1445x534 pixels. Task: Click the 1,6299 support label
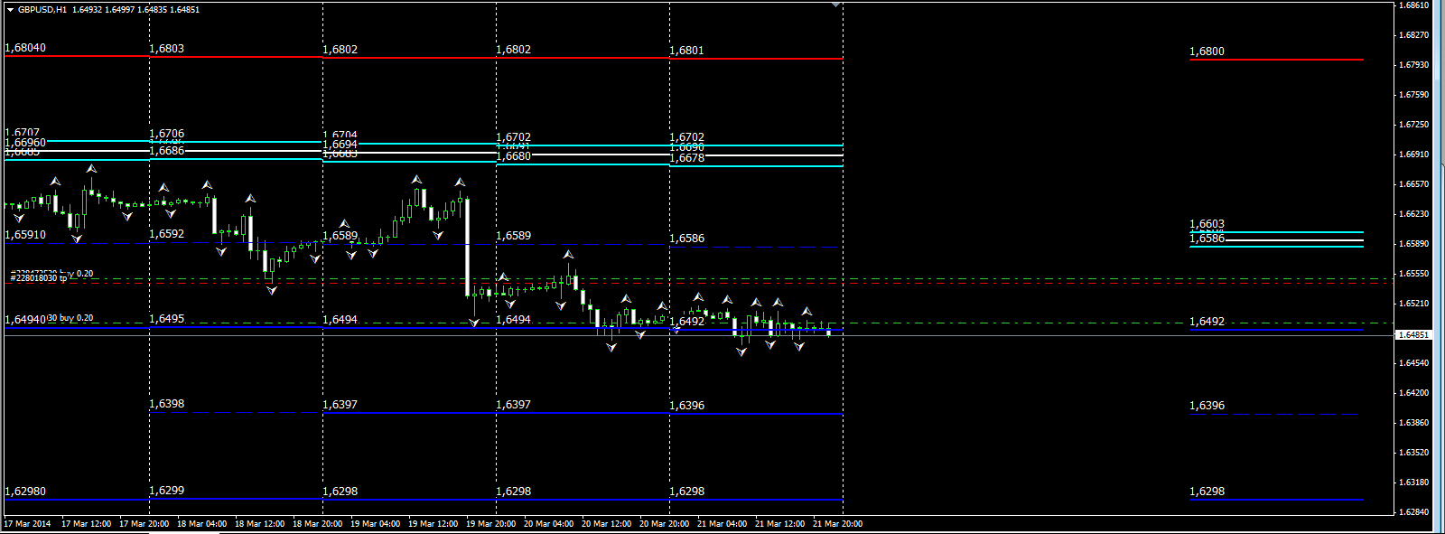point(166,491)
